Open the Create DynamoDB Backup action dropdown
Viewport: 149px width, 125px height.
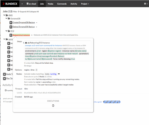37,23
